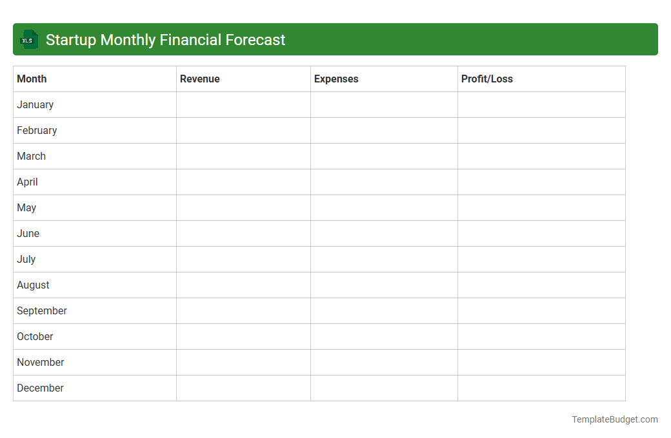Click the Expenses cell for April
This screenshot has width=671, height=438.
coord(384,182)
